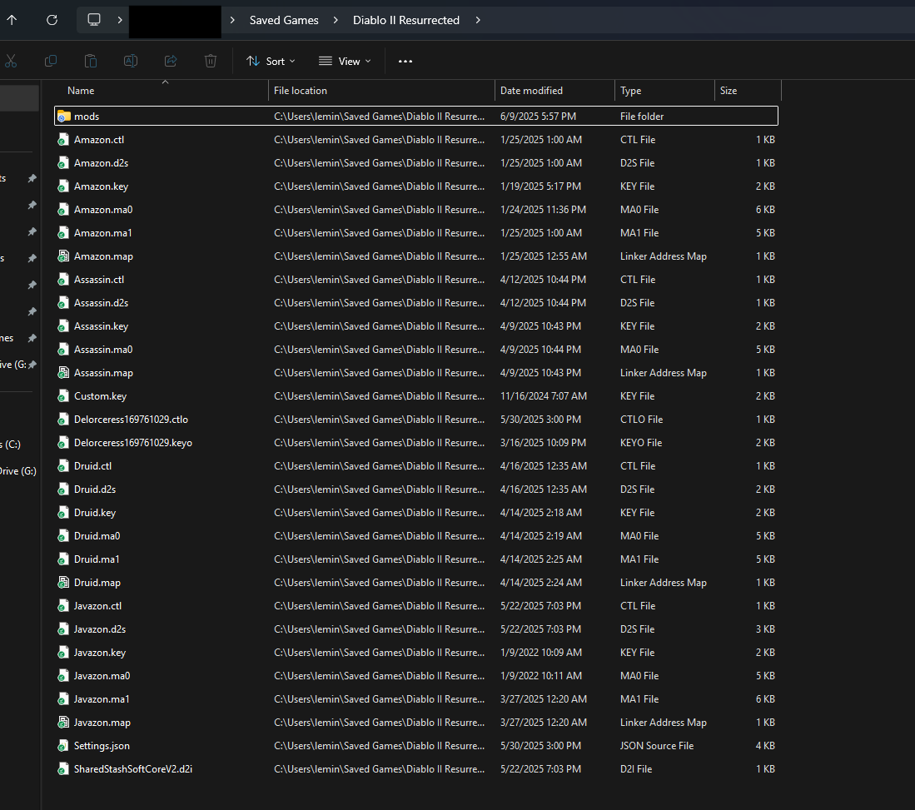
Task: Click the Javazon.map file icon
Action: point(63,723)
